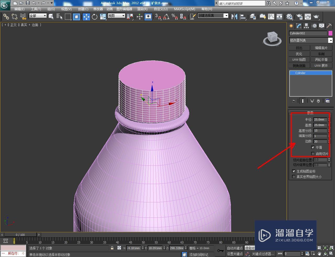Open the 修改器 menu
The height and width of the screenshot is (257, 335).
(98, 9)
